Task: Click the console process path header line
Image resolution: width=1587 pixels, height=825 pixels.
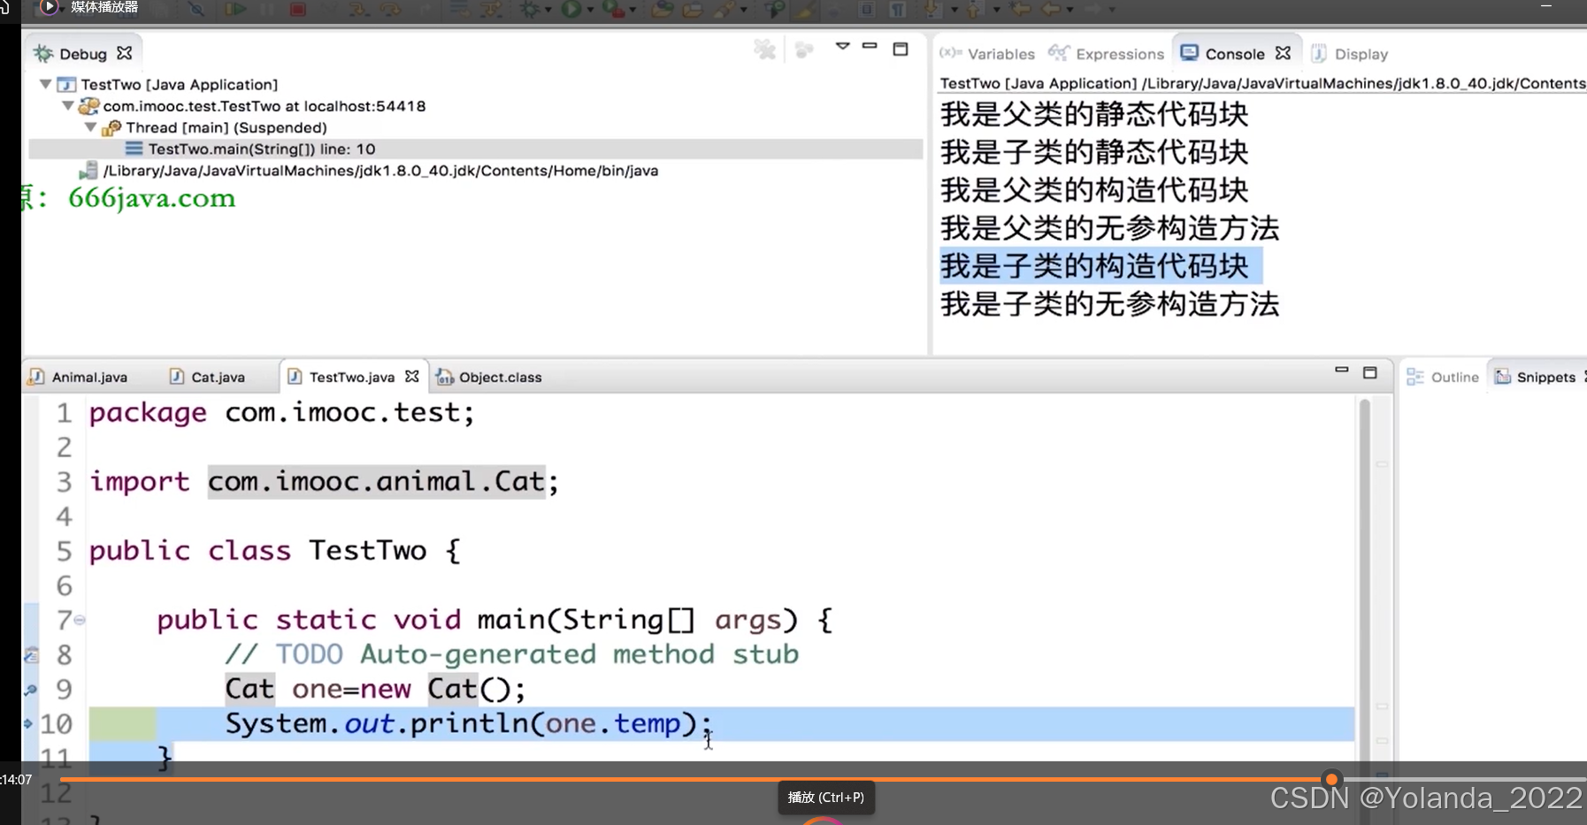Action: click(1262, 83)
